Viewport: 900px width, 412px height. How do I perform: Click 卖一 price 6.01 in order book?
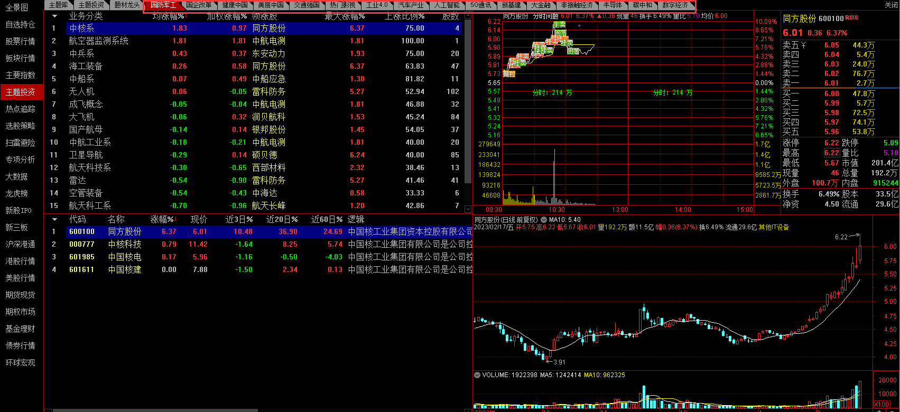coord(831,83)
